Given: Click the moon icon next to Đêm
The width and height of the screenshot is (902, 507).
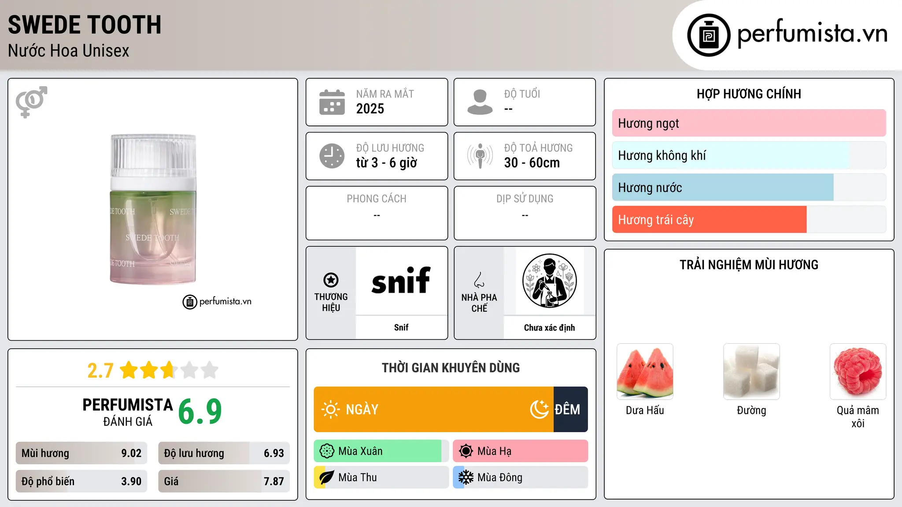Looking at the screenshot, I should (540, 409).
